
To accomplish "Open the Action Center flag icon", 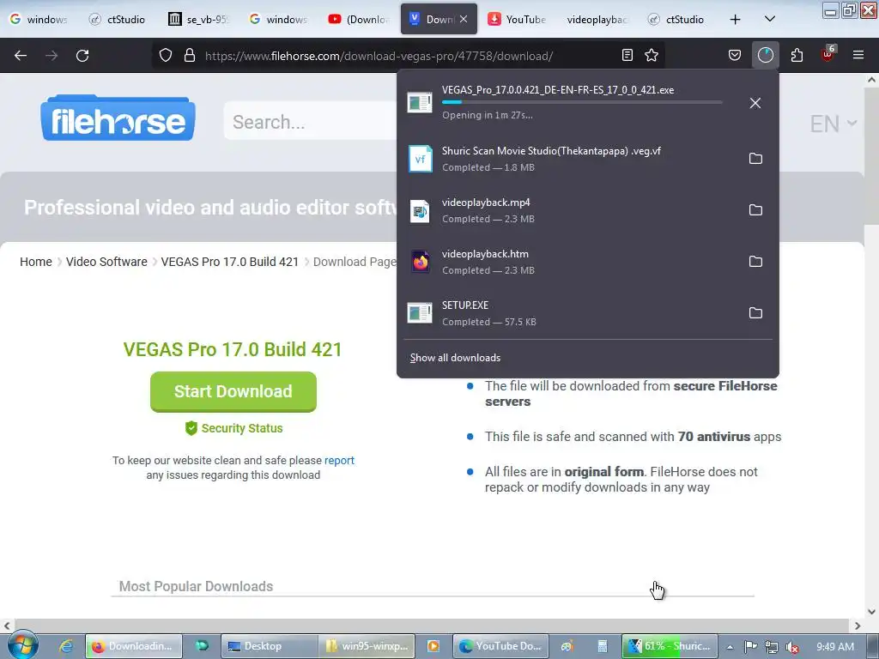I will tap(750, 647).
